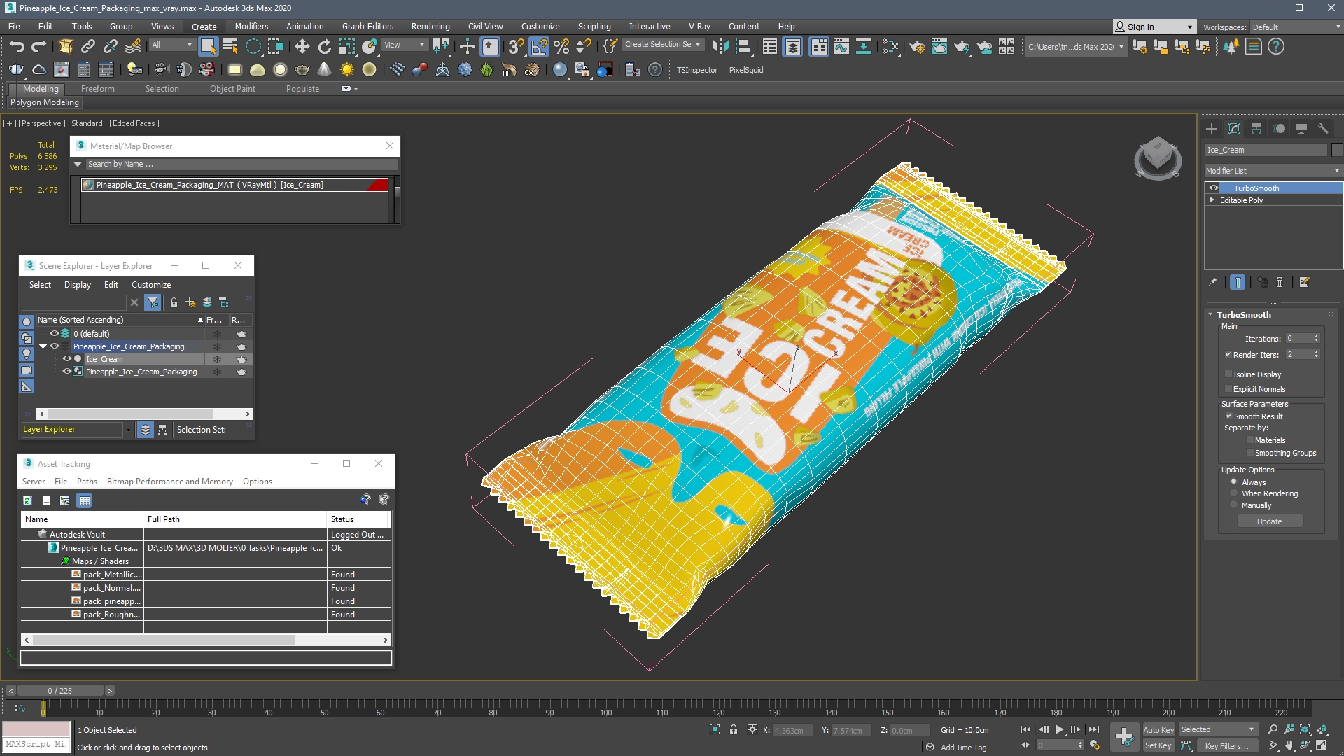
Task: Open the Create Selection Set dropdown
Action: 662,45
